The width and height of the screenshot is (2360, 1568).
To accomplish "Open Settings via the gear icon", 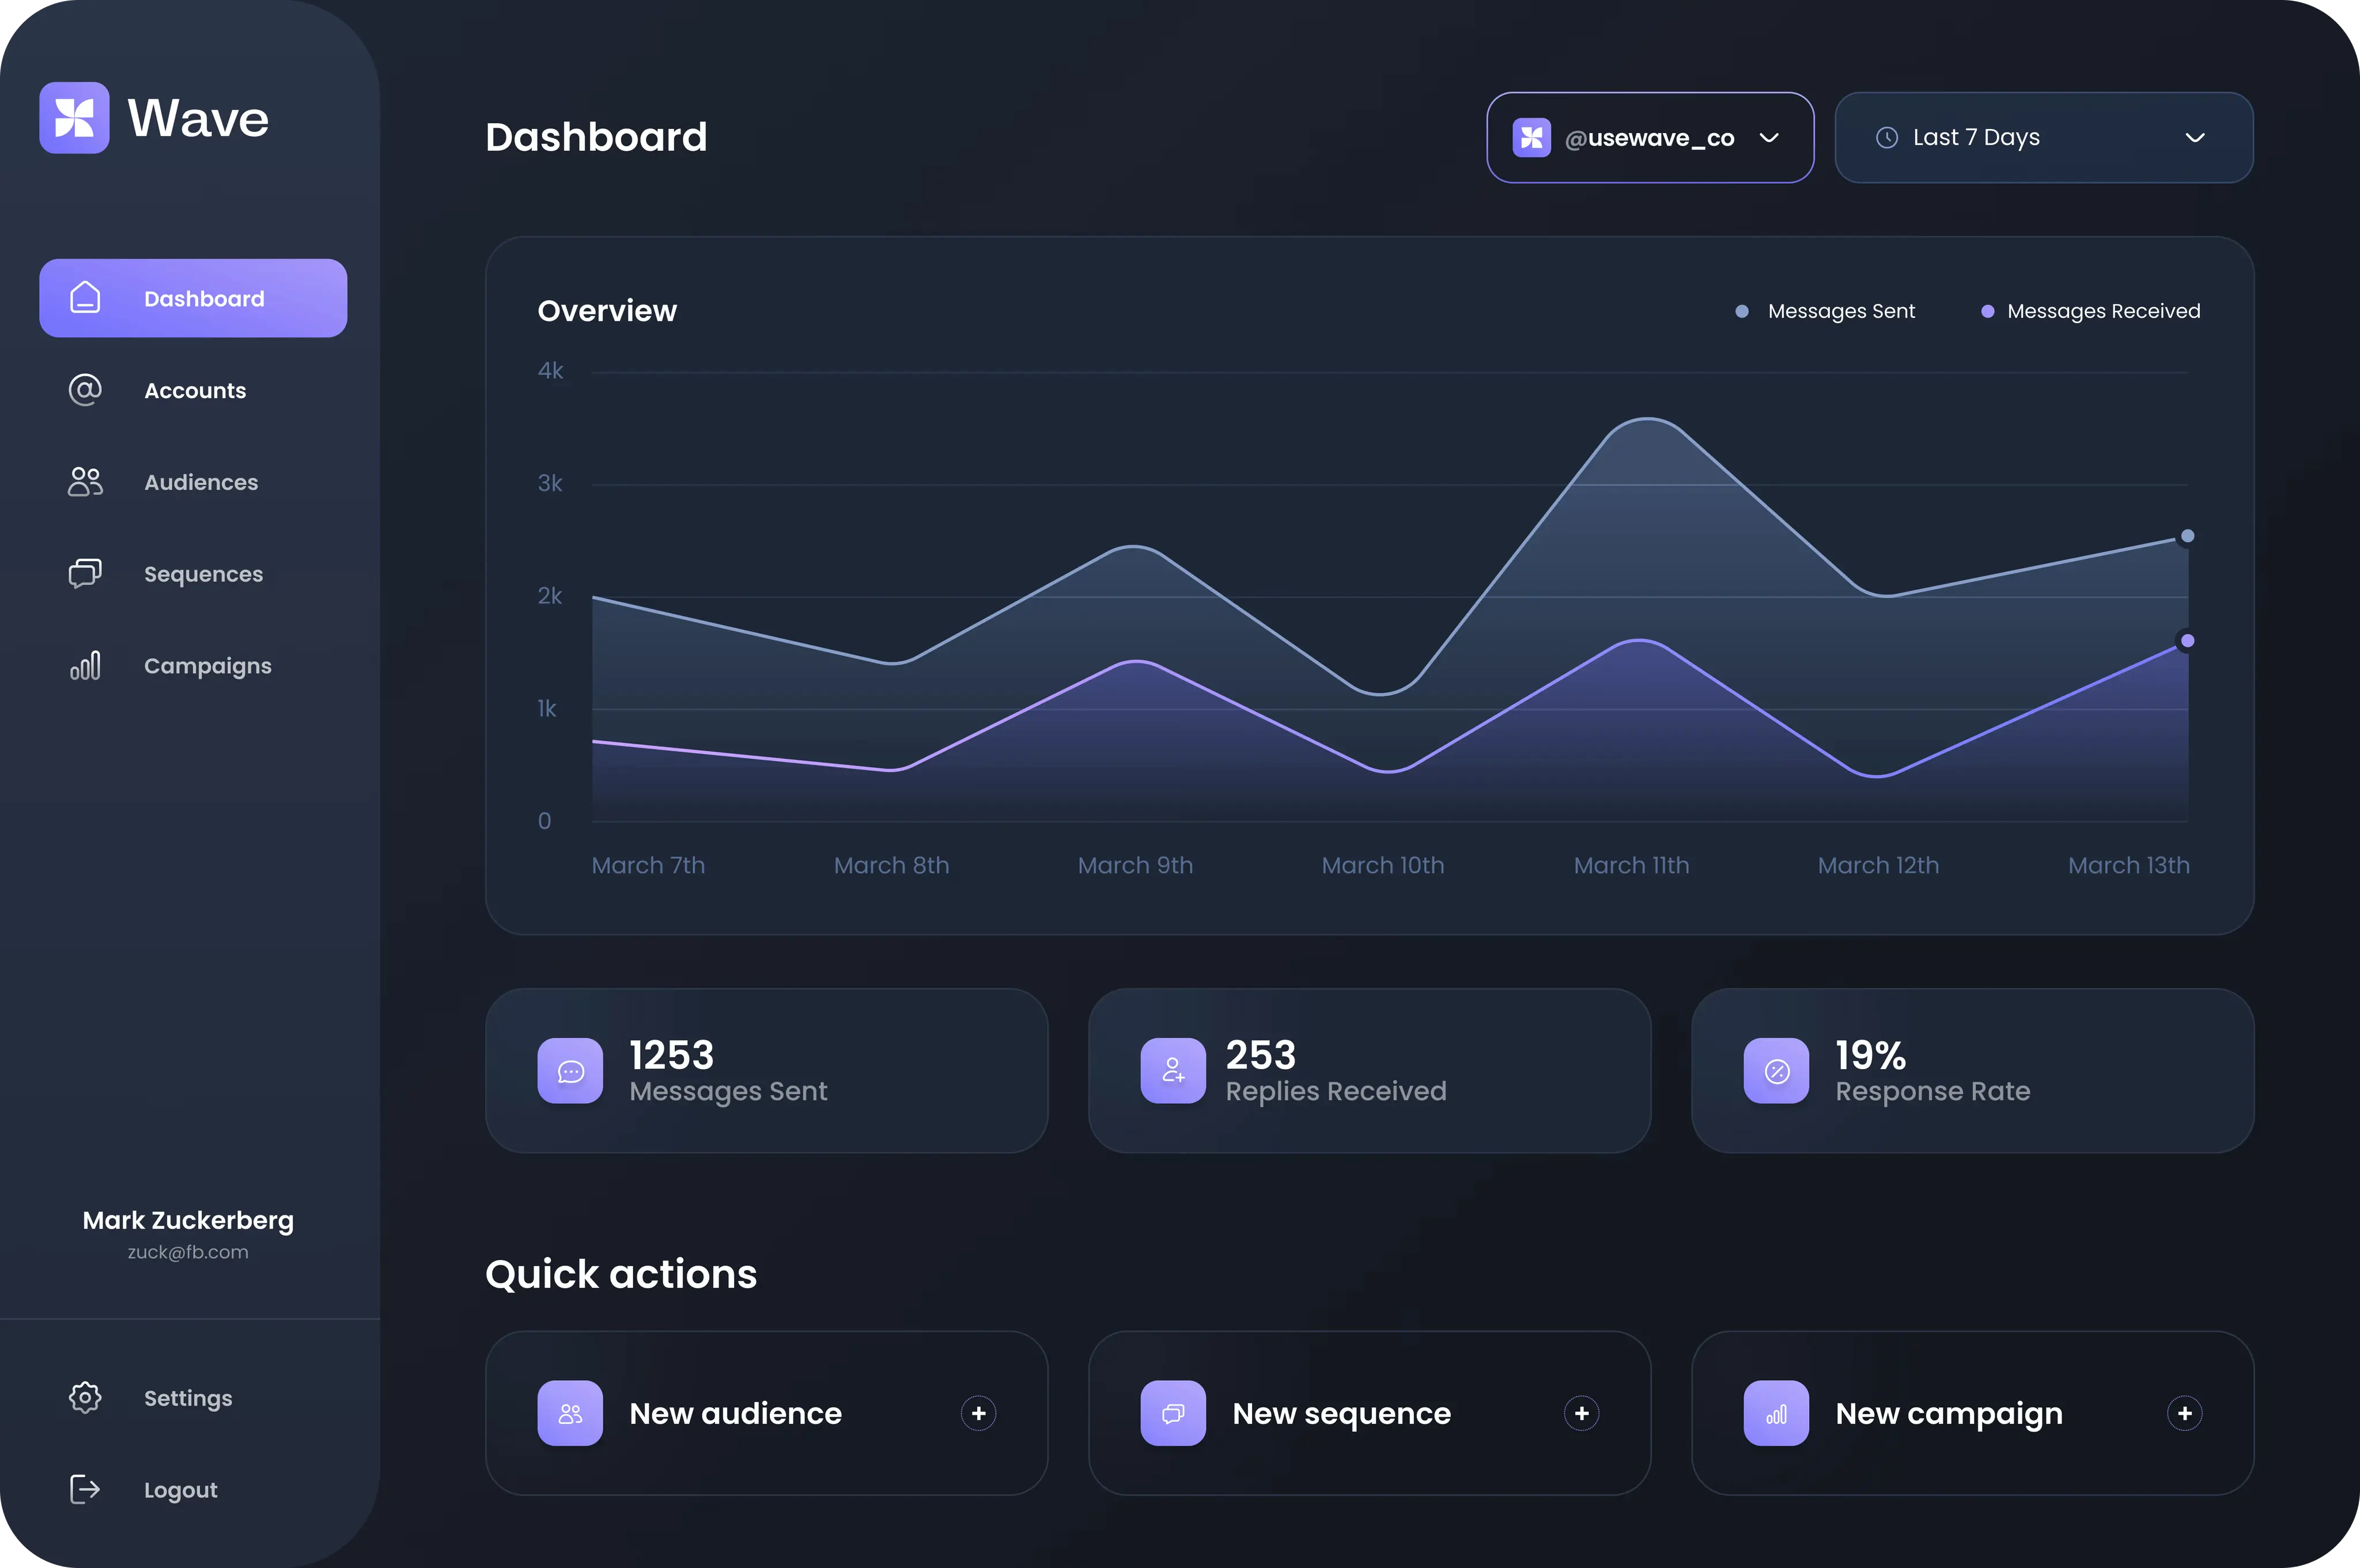I will [84, 1397].
